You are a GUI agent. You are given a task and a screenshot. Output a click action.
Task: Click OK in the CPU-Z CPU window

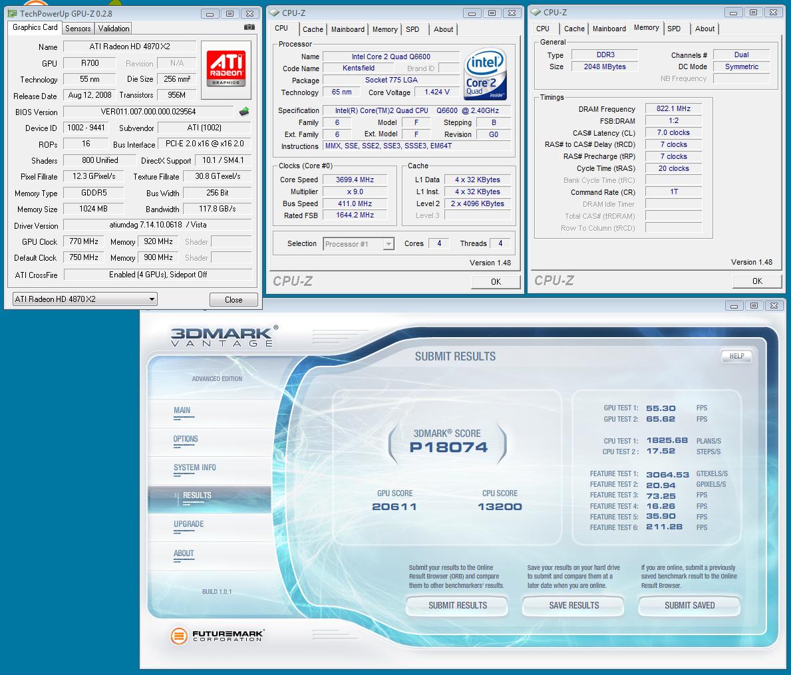(496, 282)
